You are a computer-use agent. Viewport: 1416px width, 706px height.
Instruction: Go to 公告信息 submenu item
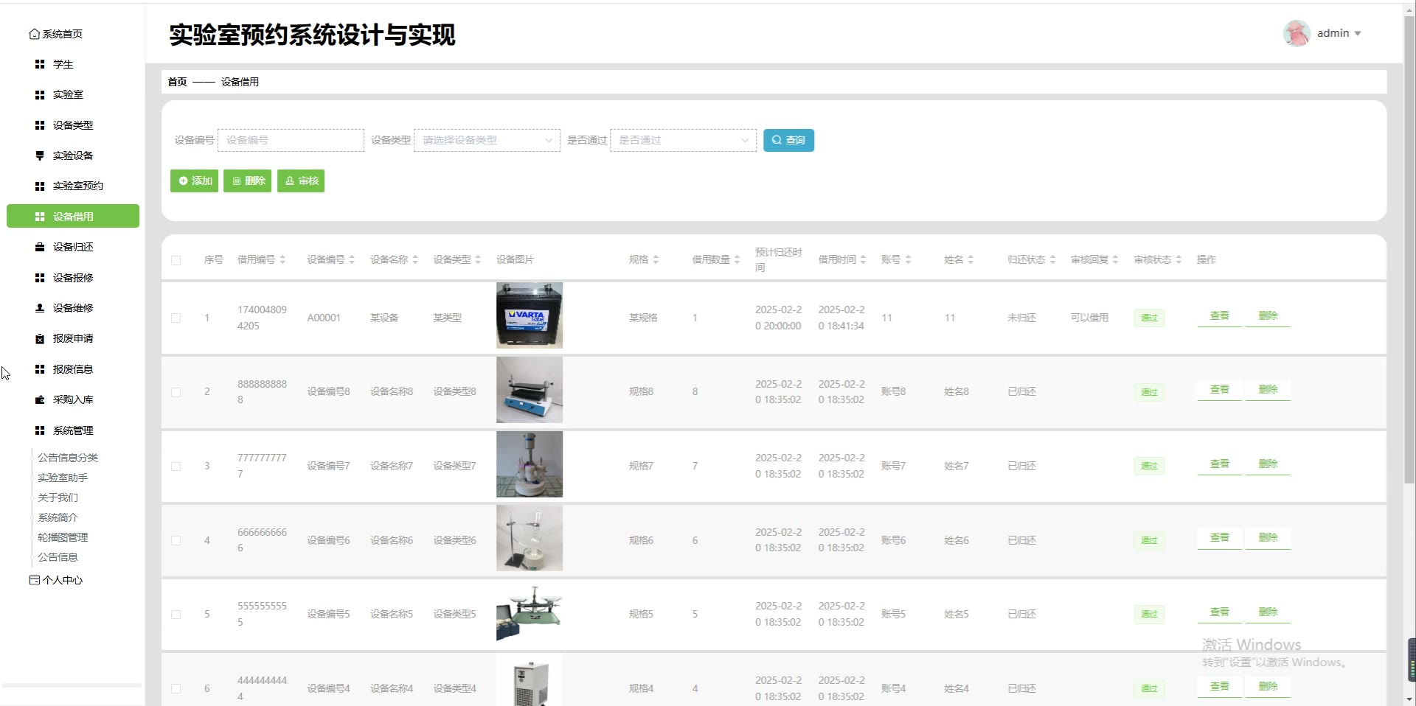tap(58, 557)
